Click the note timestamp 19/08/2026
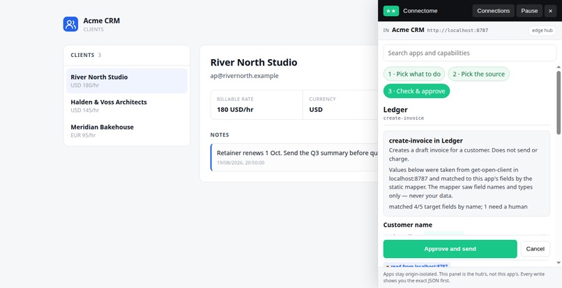Image resolution: width=562 pixels, height=288 pixels. (241, 163)
